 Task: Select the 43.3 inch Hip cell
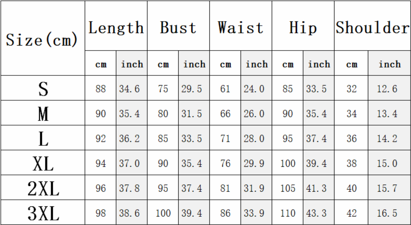[x=319, y=212]
